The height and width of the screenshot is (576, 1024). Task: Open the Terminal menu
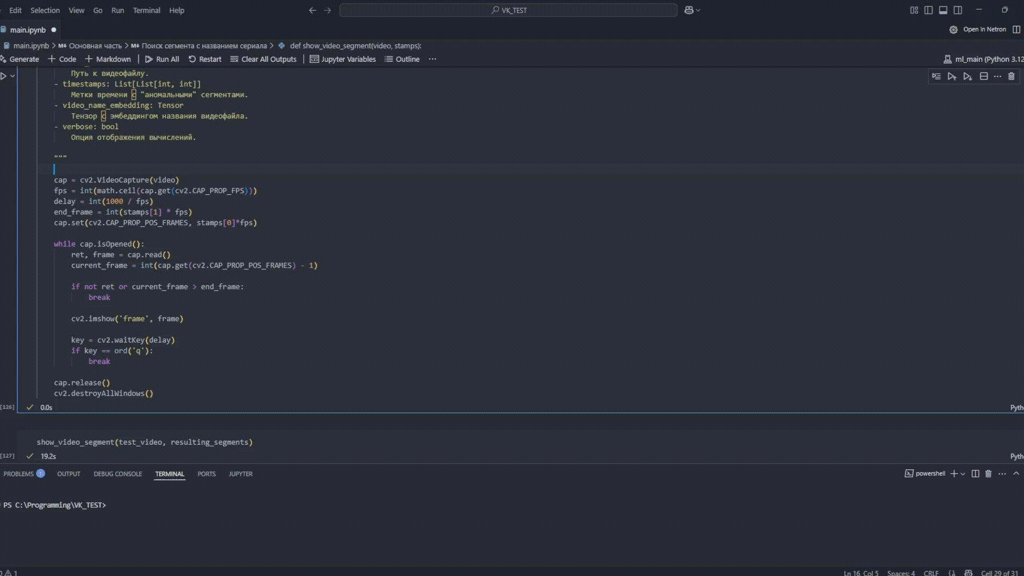point(146,10)
